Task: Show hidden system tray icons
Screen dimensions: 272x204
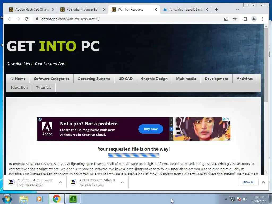Action: point(226,199)
